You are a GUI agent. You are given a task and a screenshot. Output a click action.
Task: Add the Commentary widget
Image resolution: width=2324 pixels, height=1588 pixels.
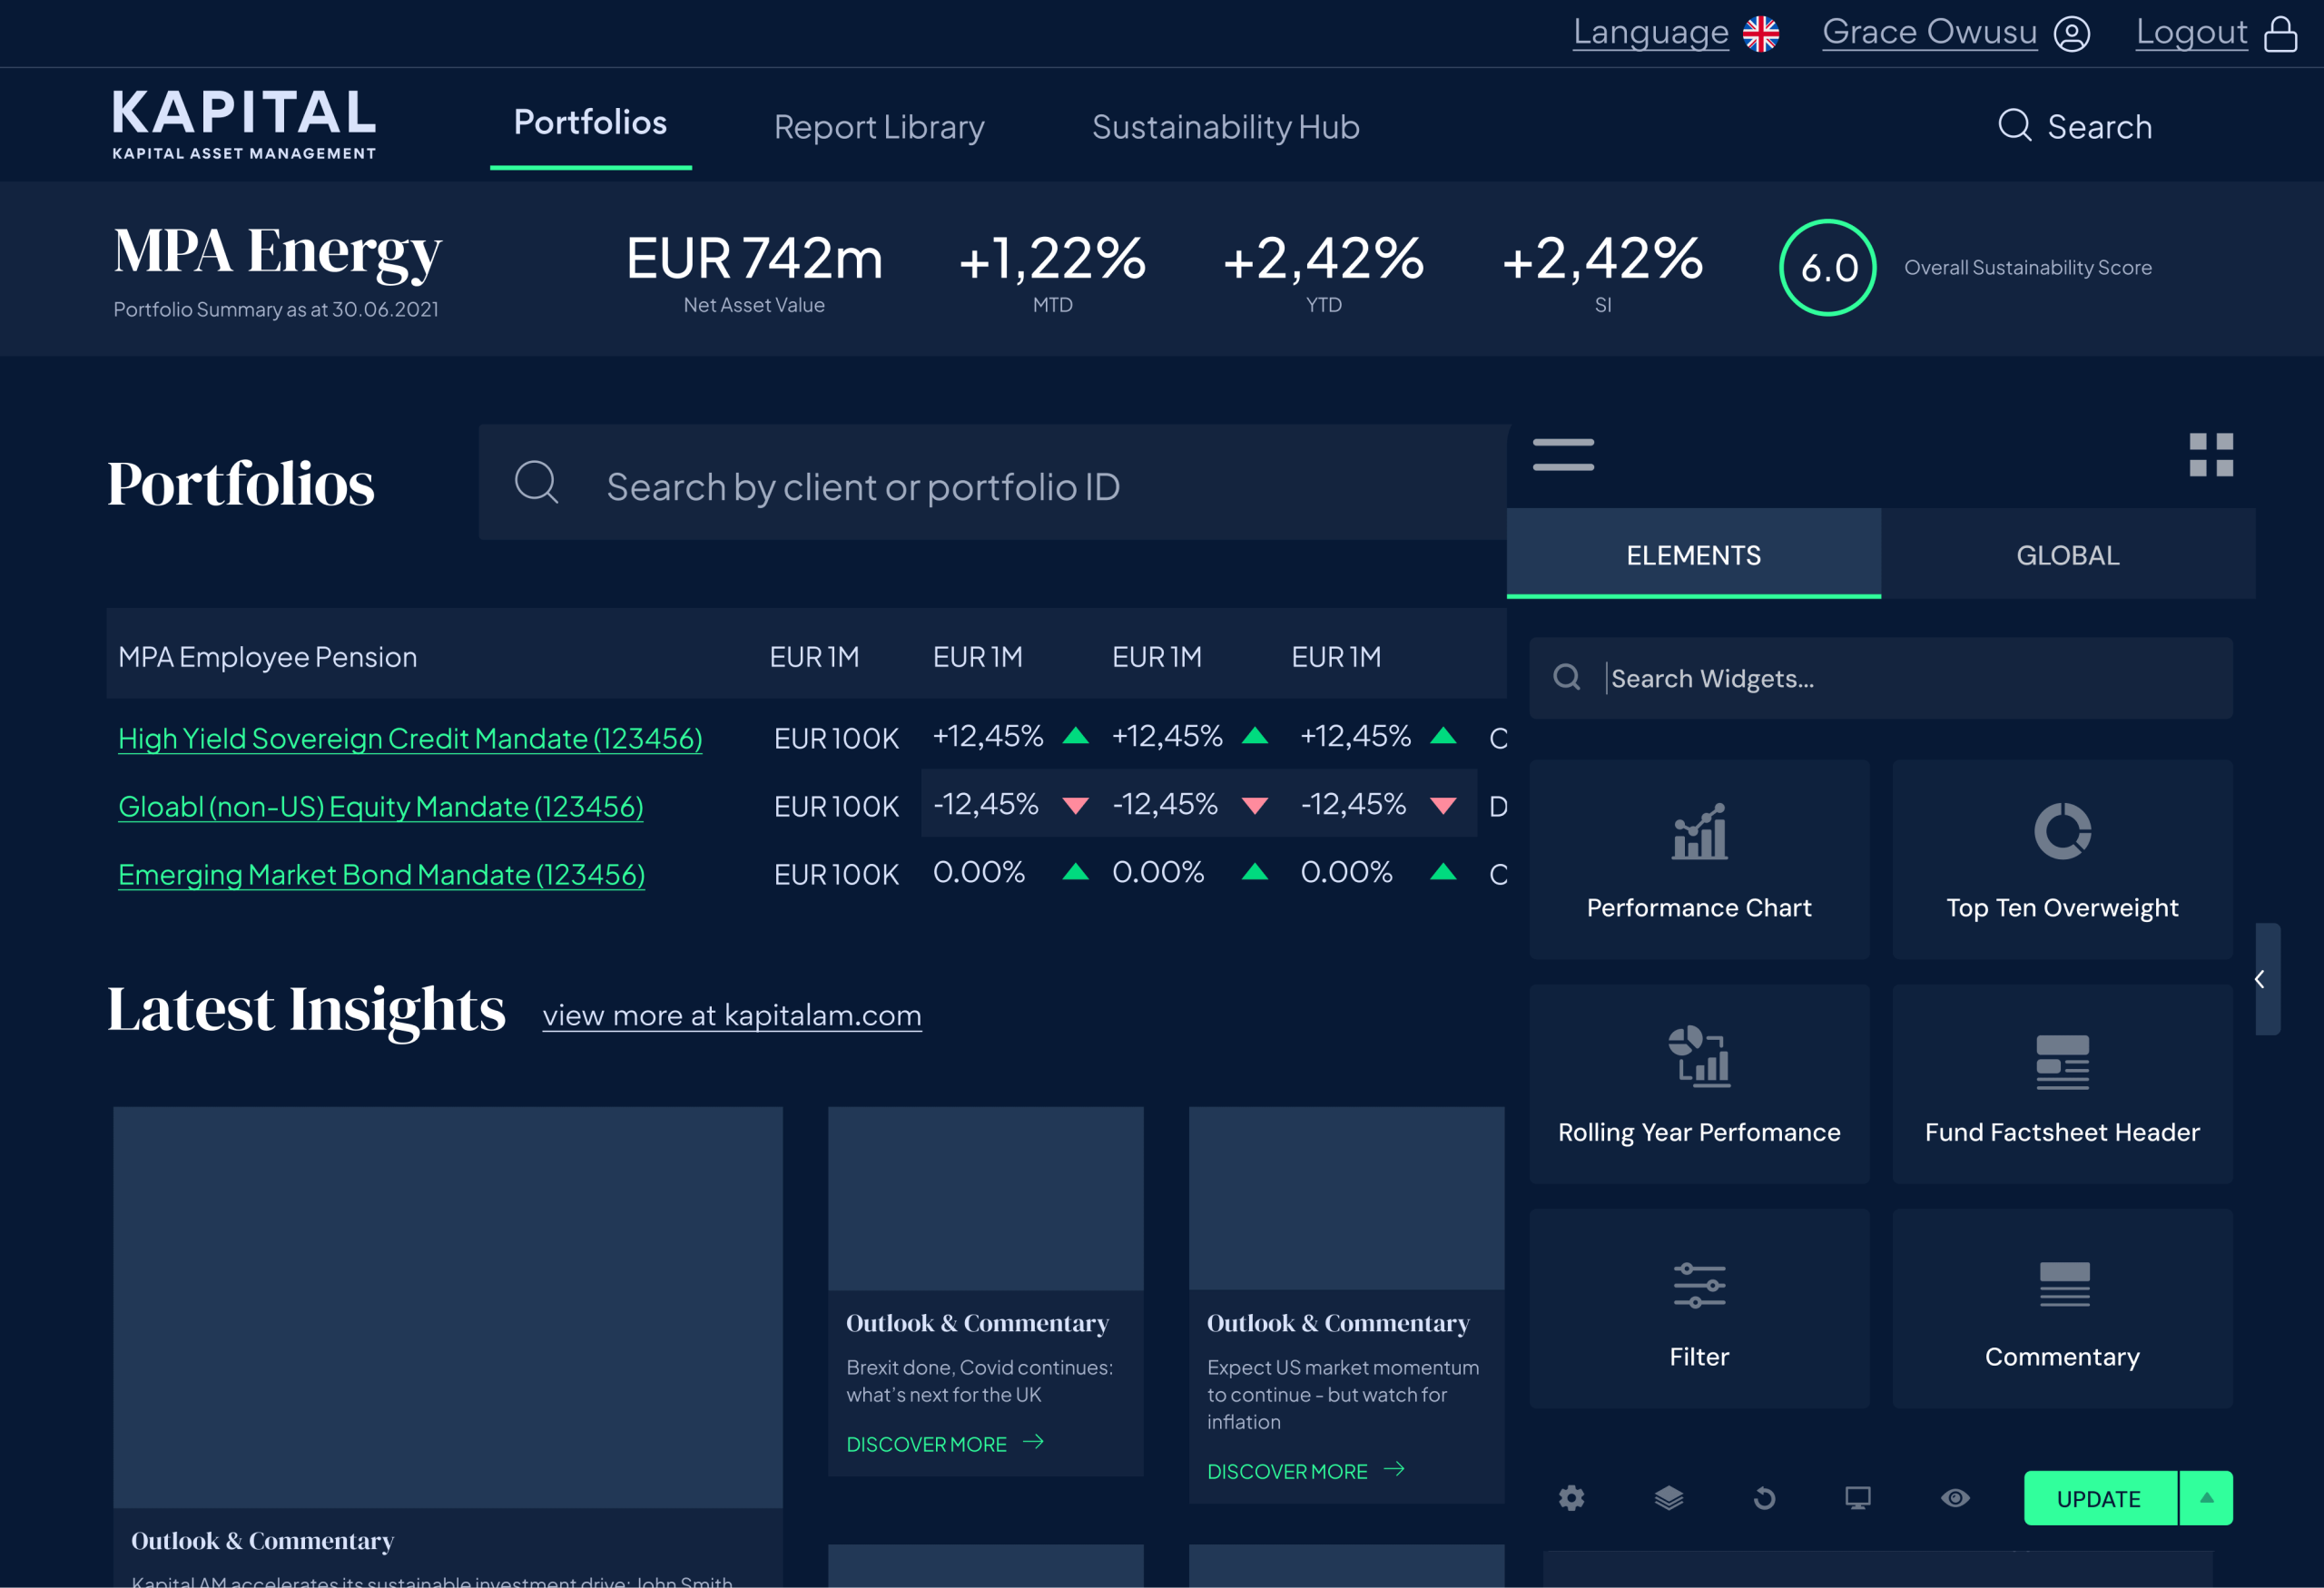(2062, 1309)
